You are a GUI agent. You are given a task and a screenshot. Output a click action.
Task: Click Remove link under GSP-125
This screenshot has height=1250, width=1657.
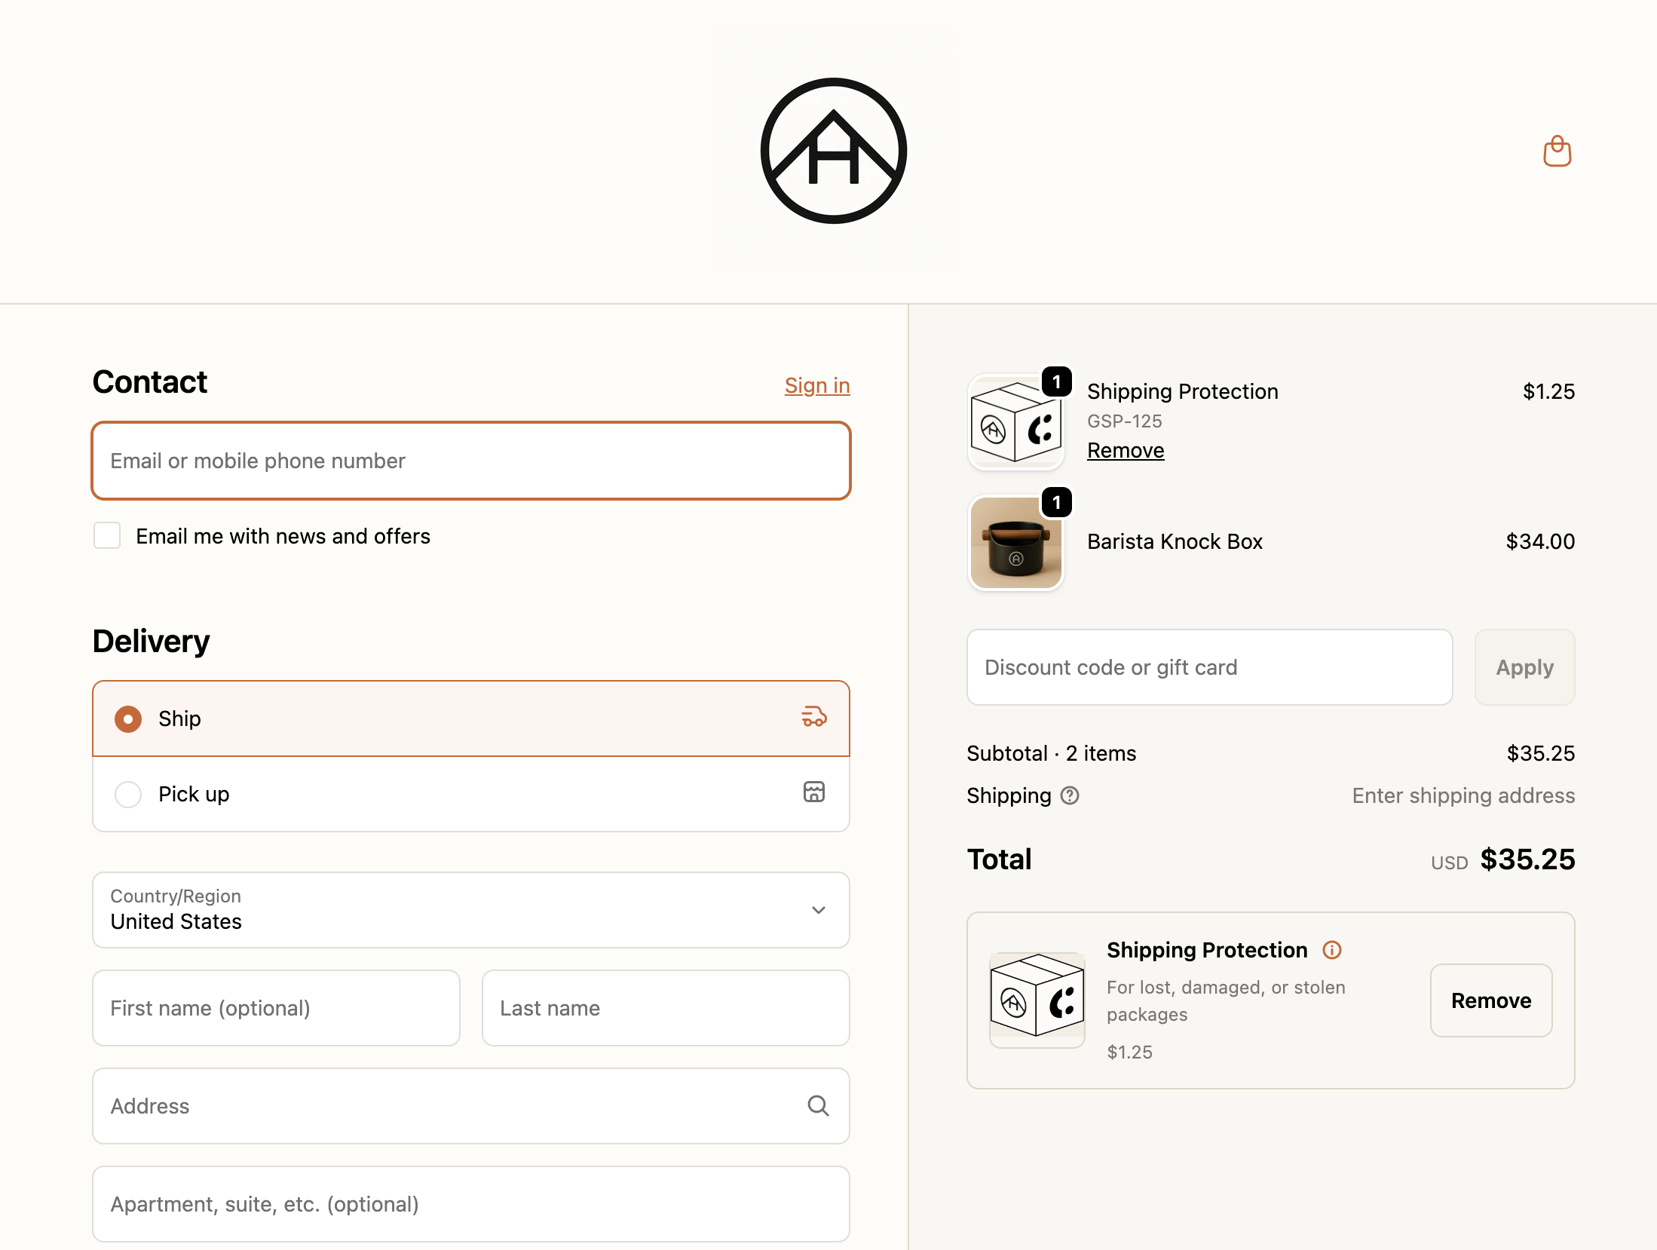click(x=1125, y=450)
